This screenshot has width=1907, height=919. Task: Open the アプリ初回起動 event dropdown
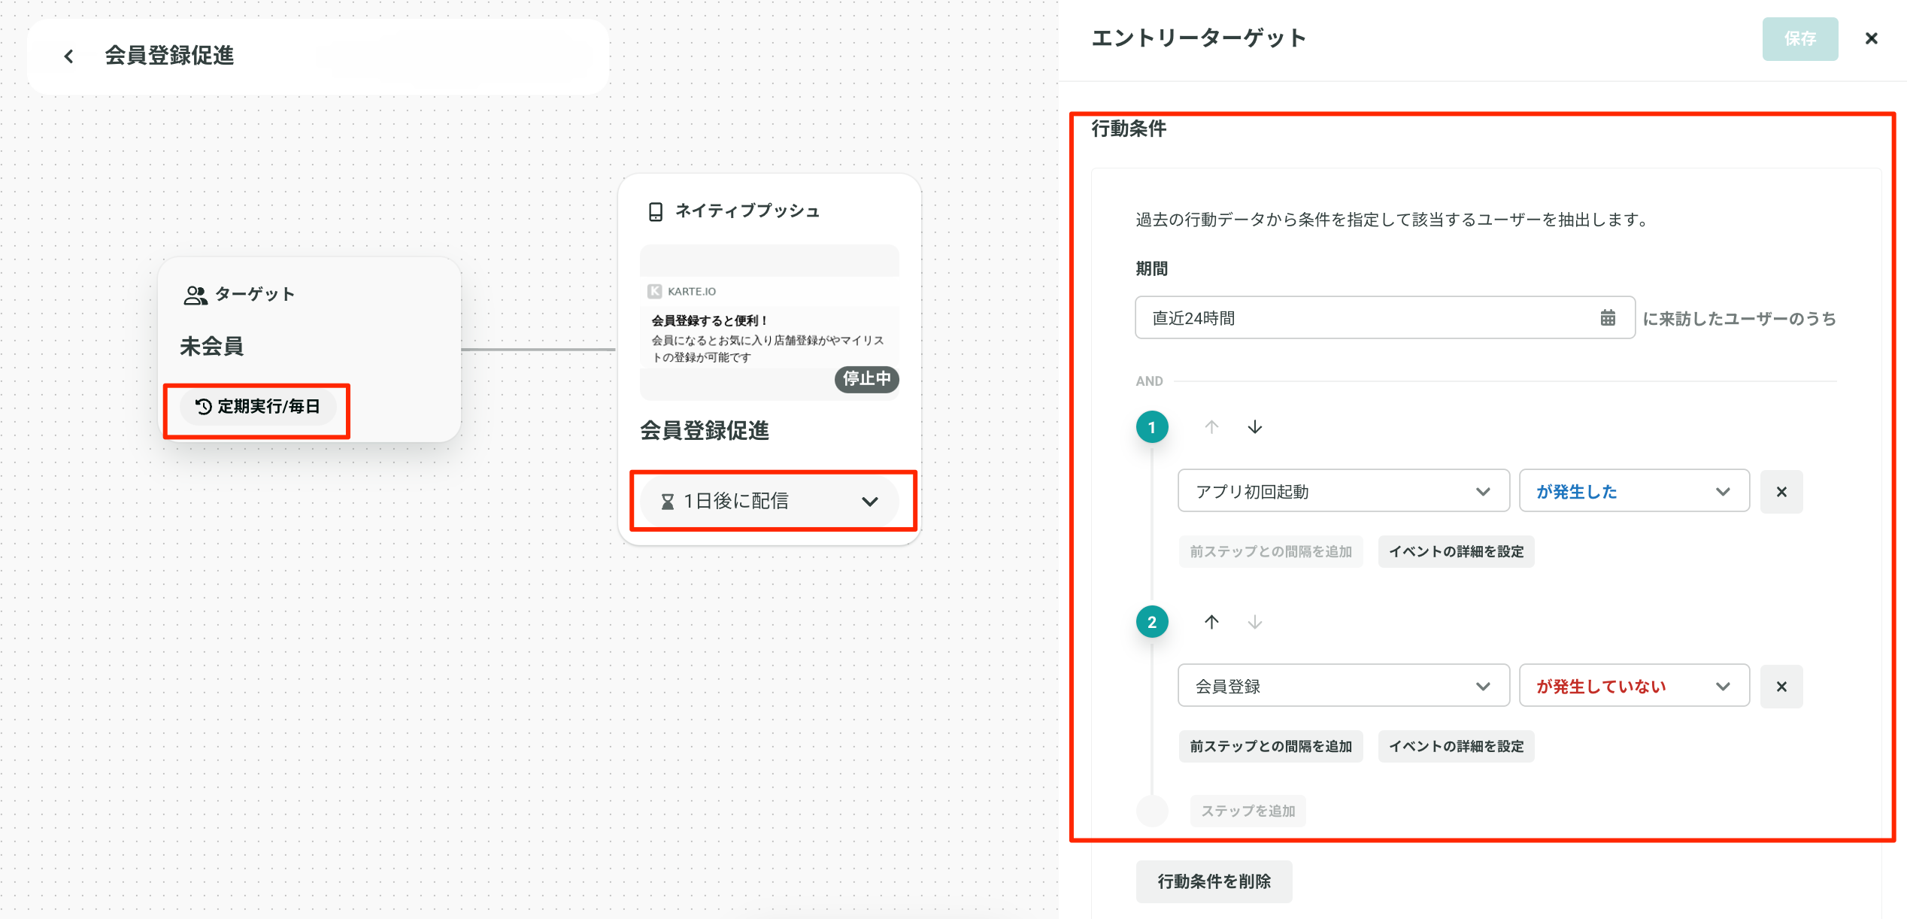click(1344, 491)
